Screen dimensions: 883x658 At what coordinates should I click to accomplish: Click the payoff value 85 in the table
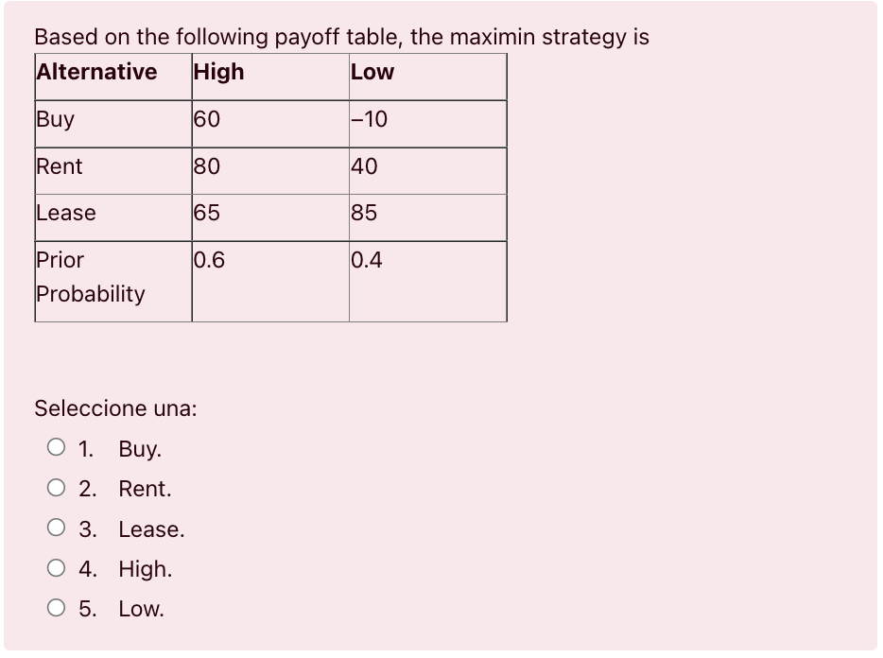364,213
